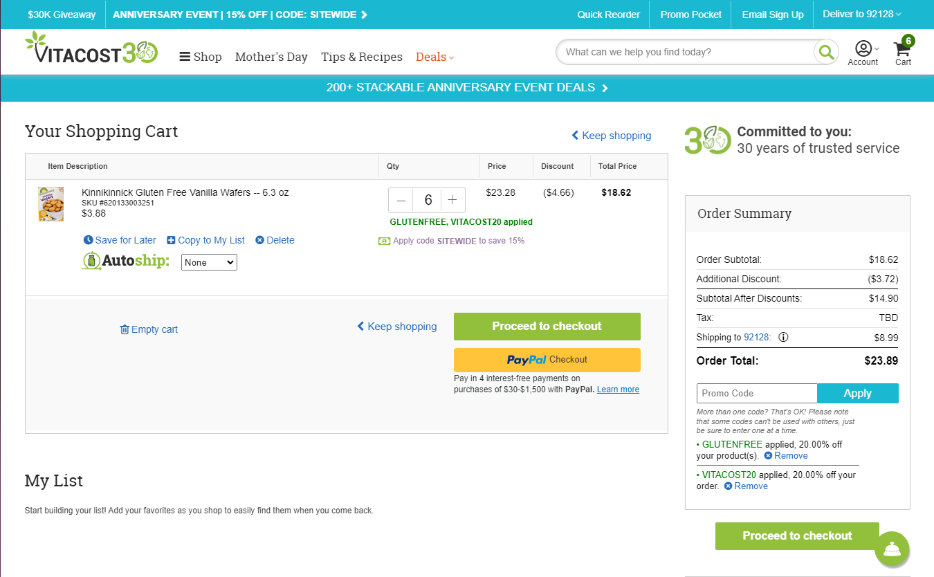Screen dimensions: 934x577
Task: Click the 92128 zip code link in Order Summary
Action: 756,338
